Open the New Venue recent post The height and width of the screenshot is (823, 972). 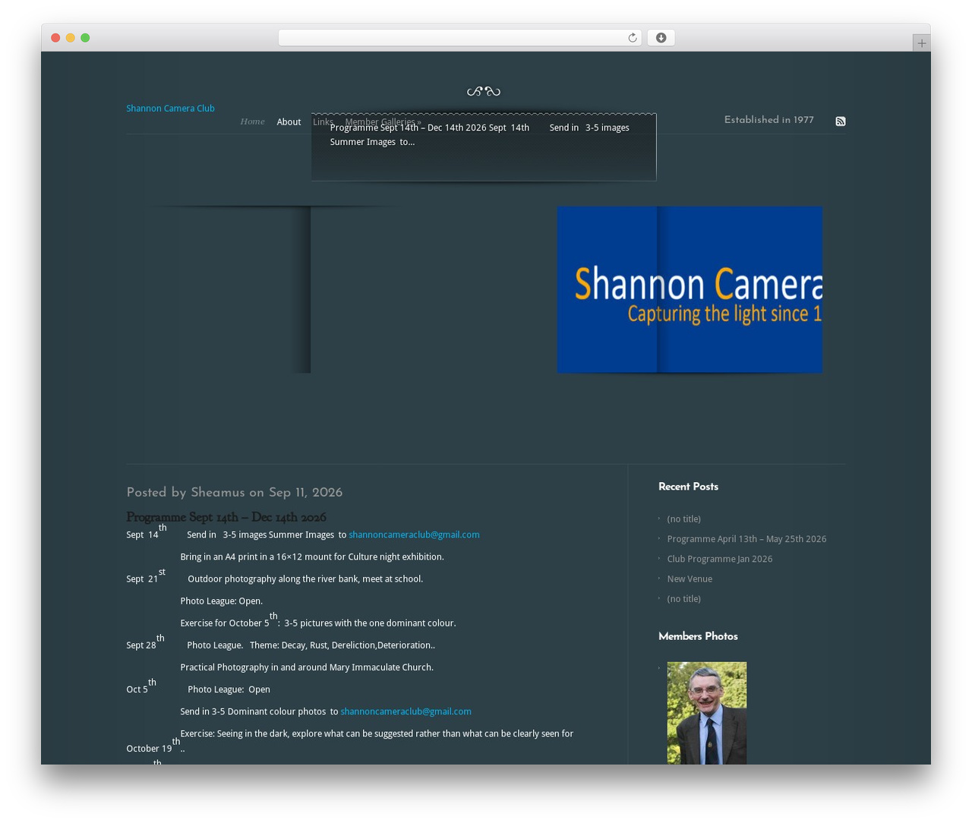coord(690,579)
